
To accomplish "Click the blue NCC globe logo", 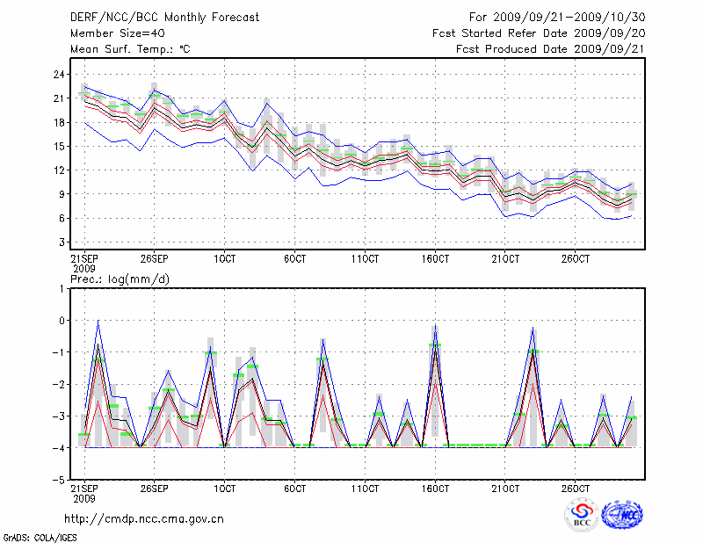I will coord(622,516).
